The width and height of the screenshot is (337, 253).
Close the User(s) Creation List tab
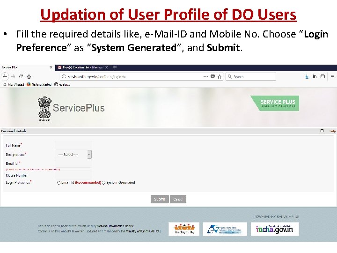coord(107,67)
